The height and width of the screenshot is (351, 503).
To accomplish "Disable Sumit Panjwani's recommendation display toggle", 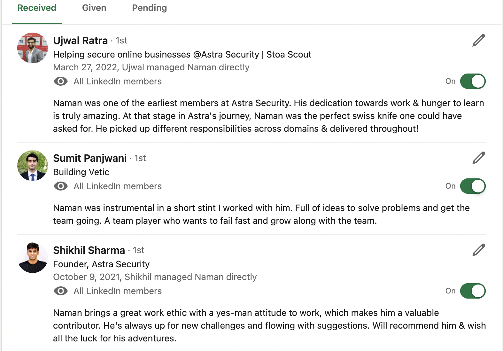I will (x=473, y=186).
